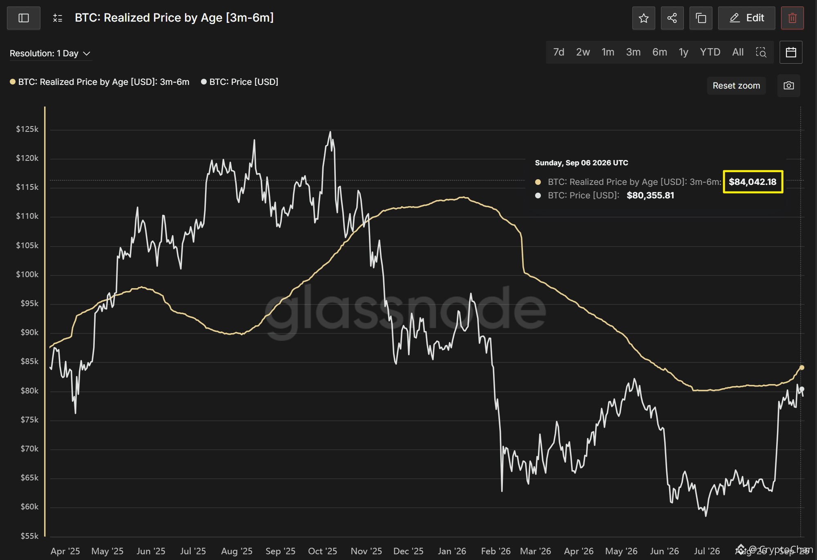This screenshot has height=560, width=817.
Task: Click the Reset zoom button
Action: tap(737, 86)
